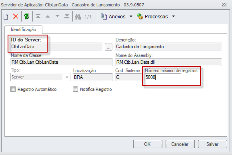Expand the Processos dropdown arrow

(x=174, y=16)
